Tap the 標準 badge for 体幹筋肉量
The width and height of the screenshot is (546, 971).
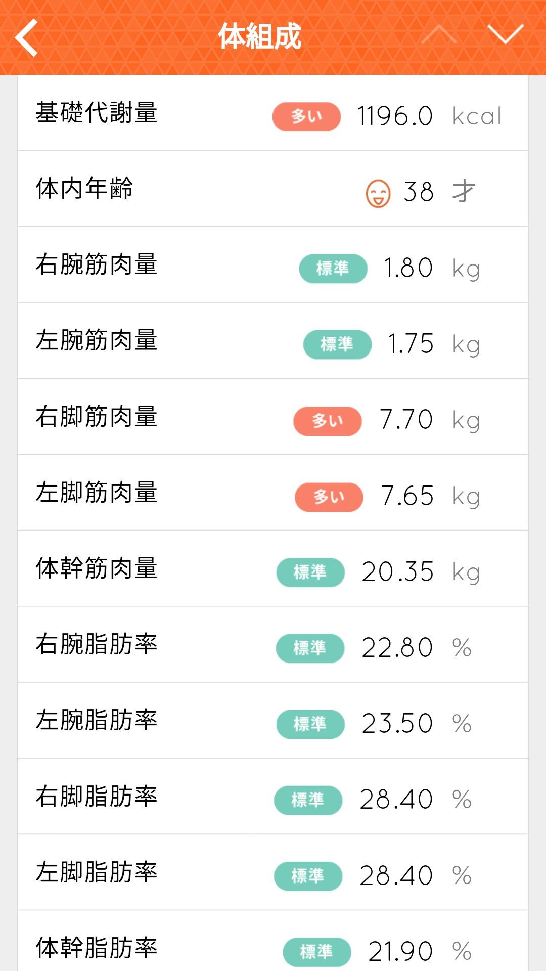coord(310,572)
